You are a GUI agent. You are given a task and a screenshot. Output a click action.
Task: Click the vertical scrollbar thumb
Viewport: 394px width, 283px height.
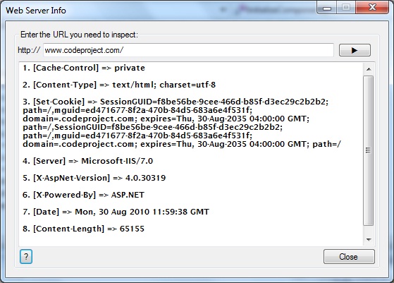[369, 150]
